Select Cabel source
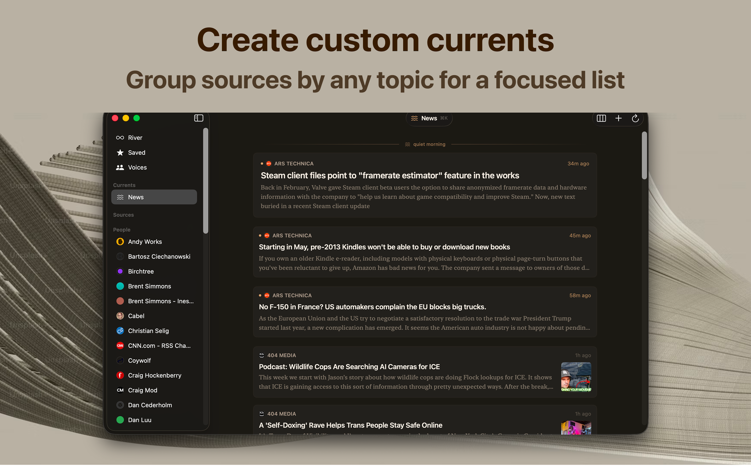Screen dimensions: 751x469 pos(154,316)
